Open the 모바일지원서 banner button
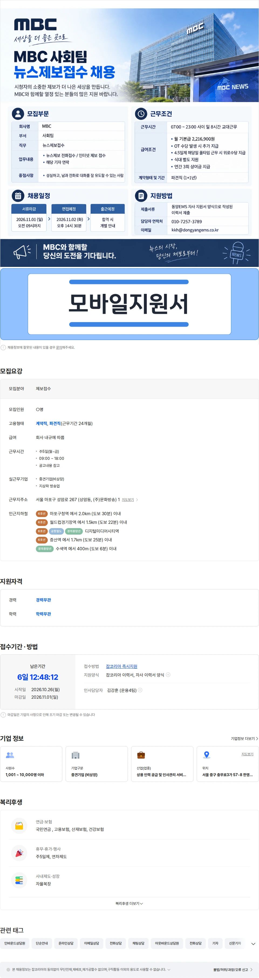 click(129, 304)
